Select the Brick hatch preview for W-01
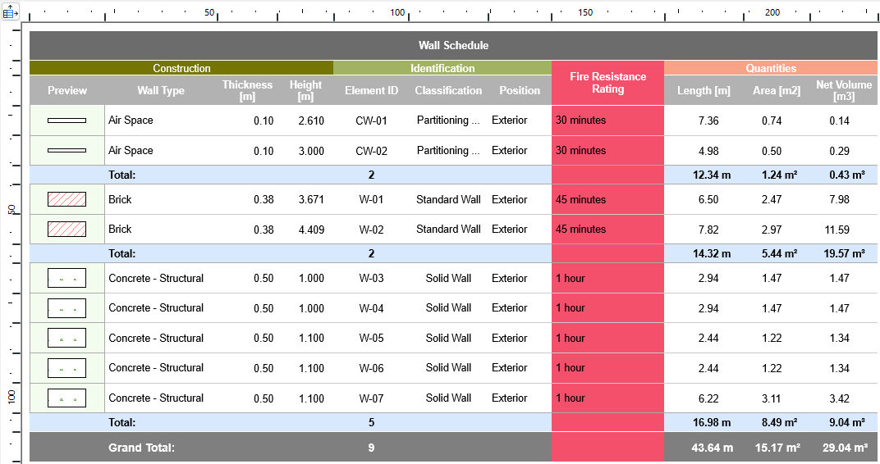The height and width of the screenshot is (464, 880). [x=66, y=199]
